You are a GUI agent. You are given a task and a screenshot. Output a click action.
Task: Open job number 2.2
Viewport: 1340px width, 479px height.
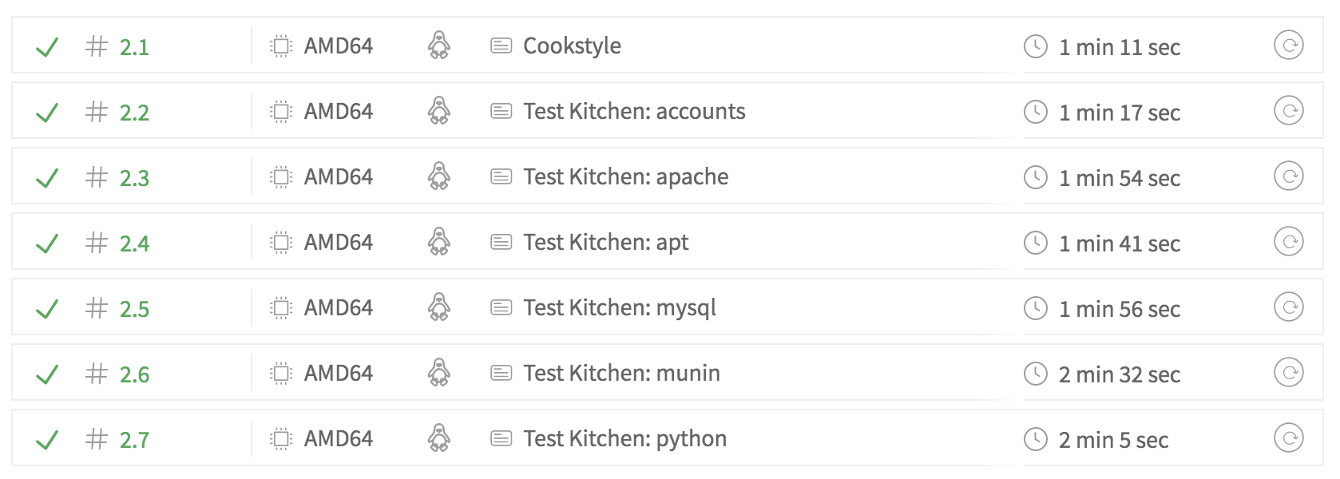click(x=133, y=113)
